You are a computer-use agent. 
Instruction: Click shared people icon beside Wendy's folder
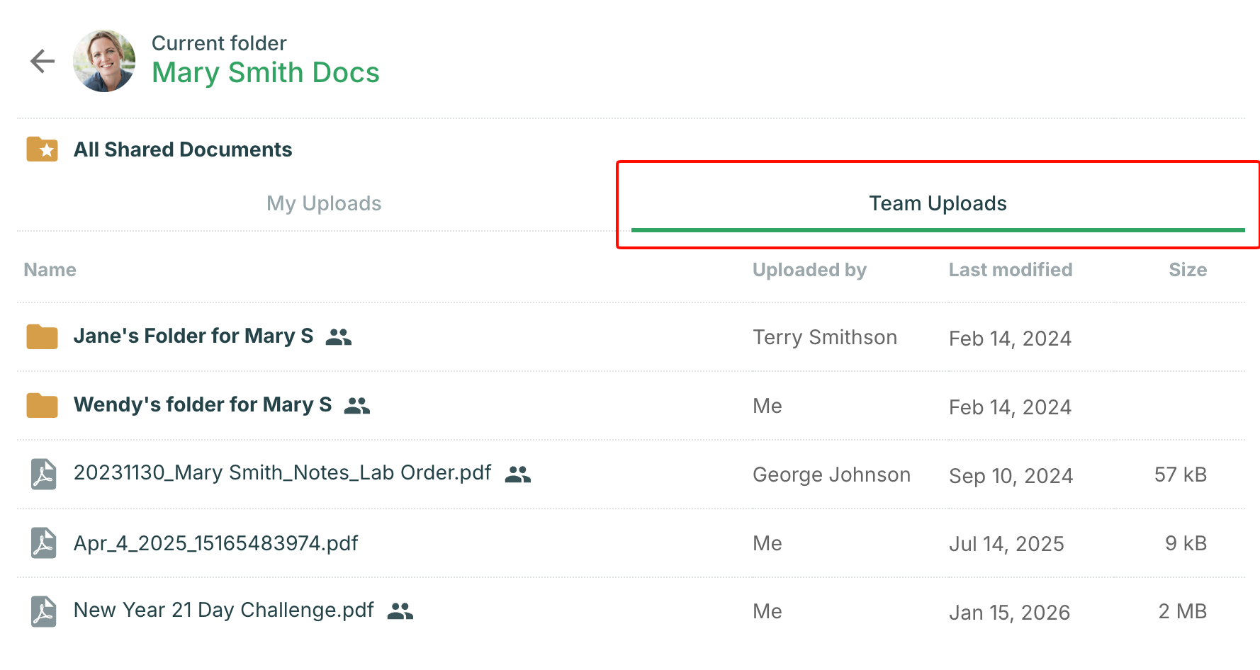click(357, 405)
